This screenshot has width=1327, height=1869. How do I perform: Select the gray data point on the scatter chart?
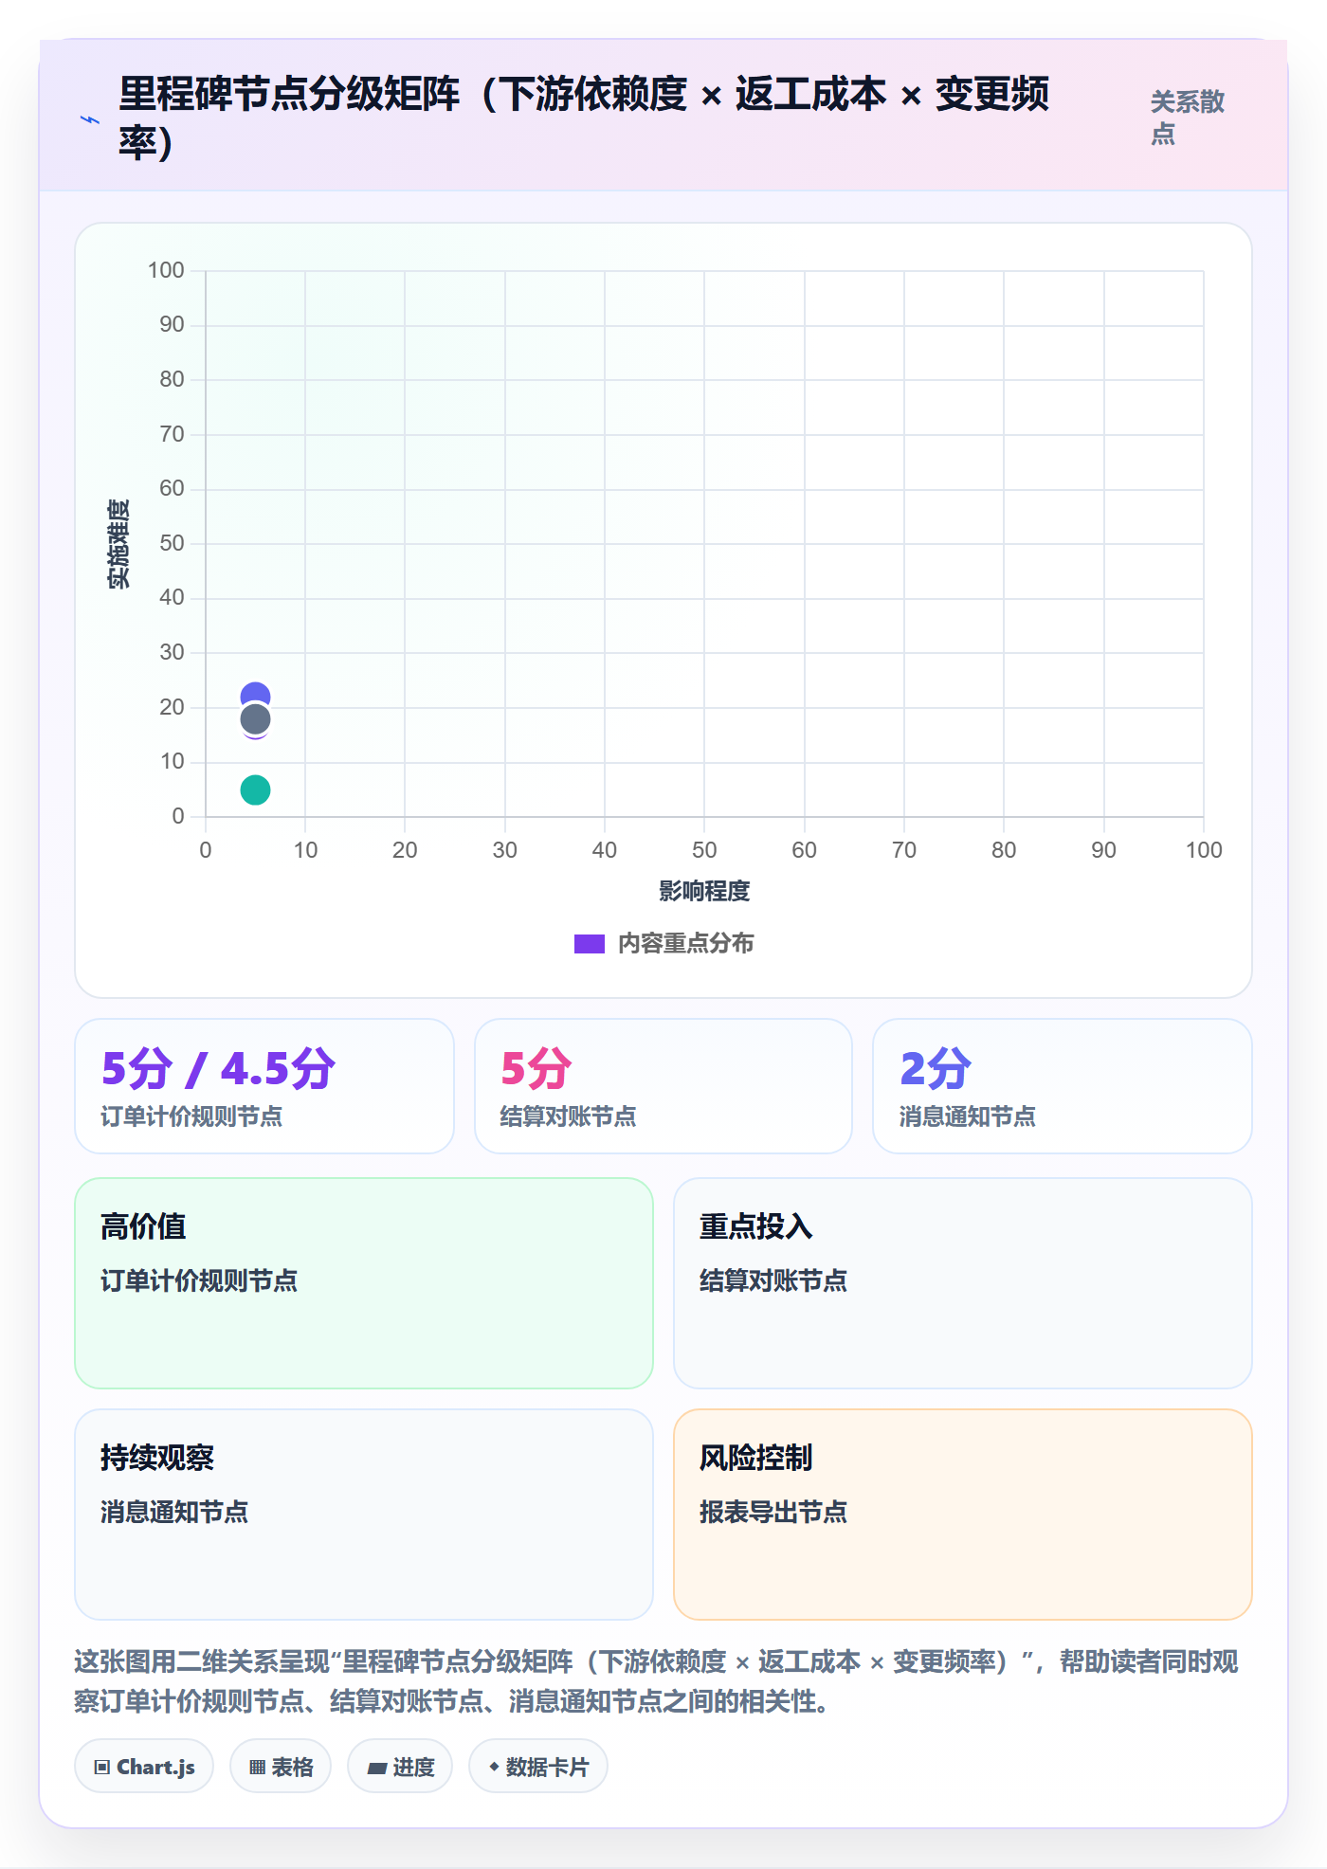[x=255, y=719]
